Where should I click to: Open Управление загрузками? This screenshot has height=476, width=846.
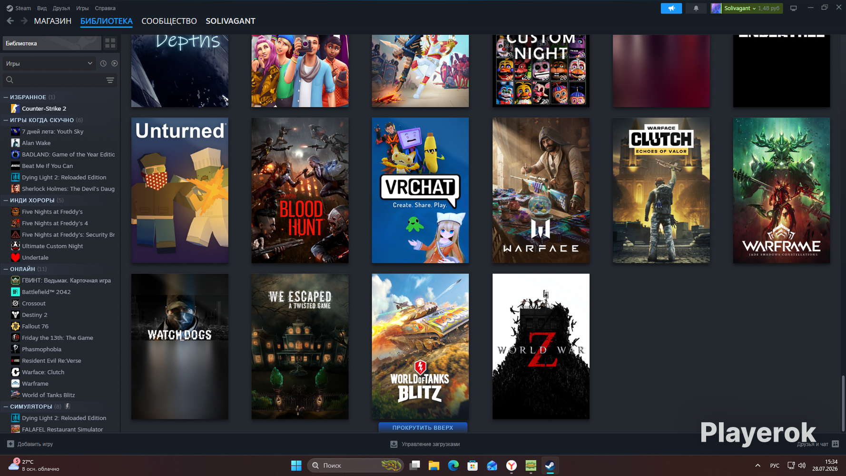point(431,444)
